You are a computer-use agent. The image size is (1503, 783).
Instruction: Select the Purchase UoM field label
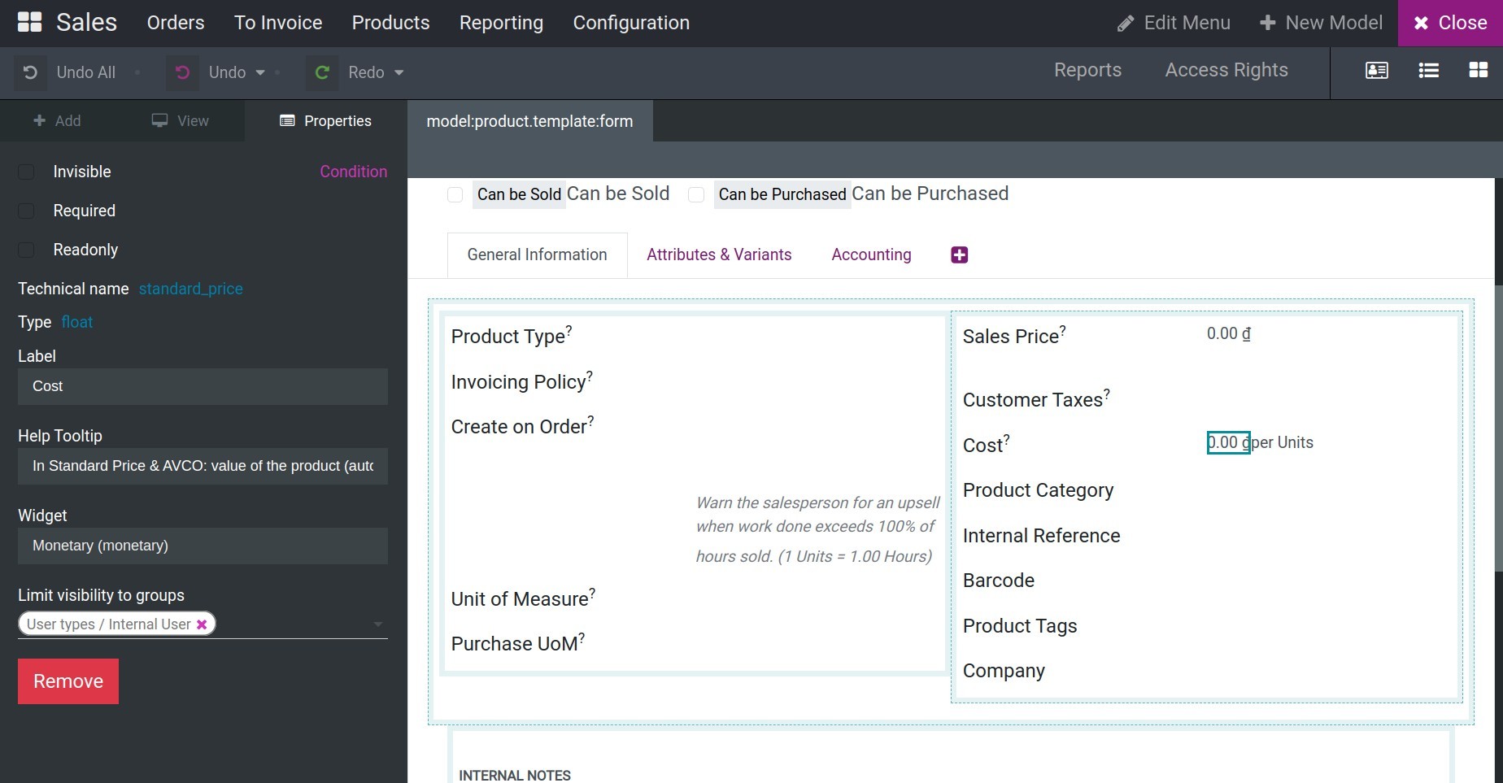point(518,643)
